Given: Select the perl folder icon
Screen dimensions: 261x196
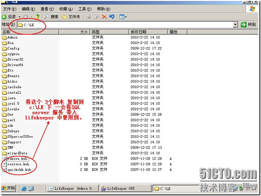Looking at the screenshot, I should [x=4, y=120].
